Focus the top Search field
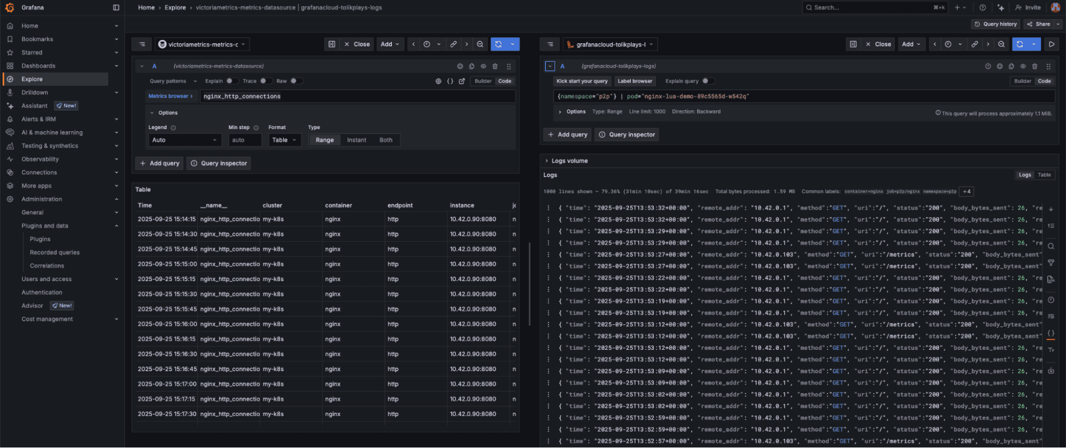The width and height of the screenshot is (1066, 448). click(x=875, y=7)
